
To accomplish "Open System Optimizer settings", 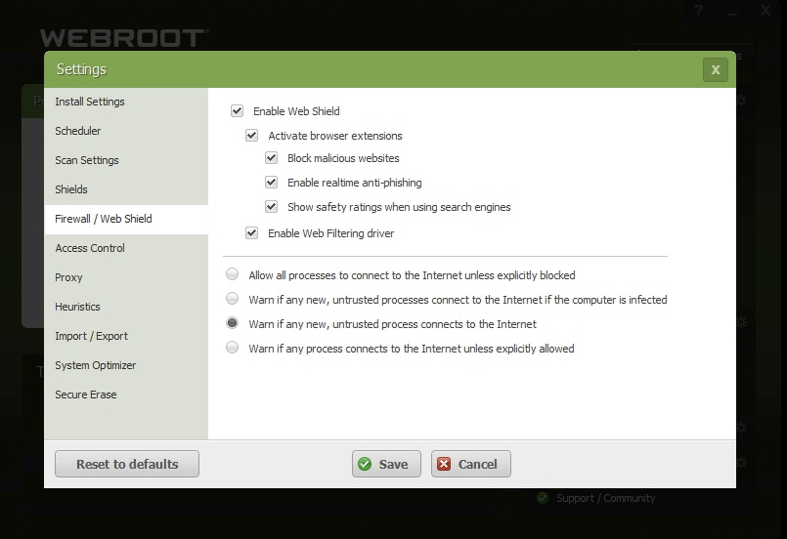I will pyautogui.click(x=126, y=365).
